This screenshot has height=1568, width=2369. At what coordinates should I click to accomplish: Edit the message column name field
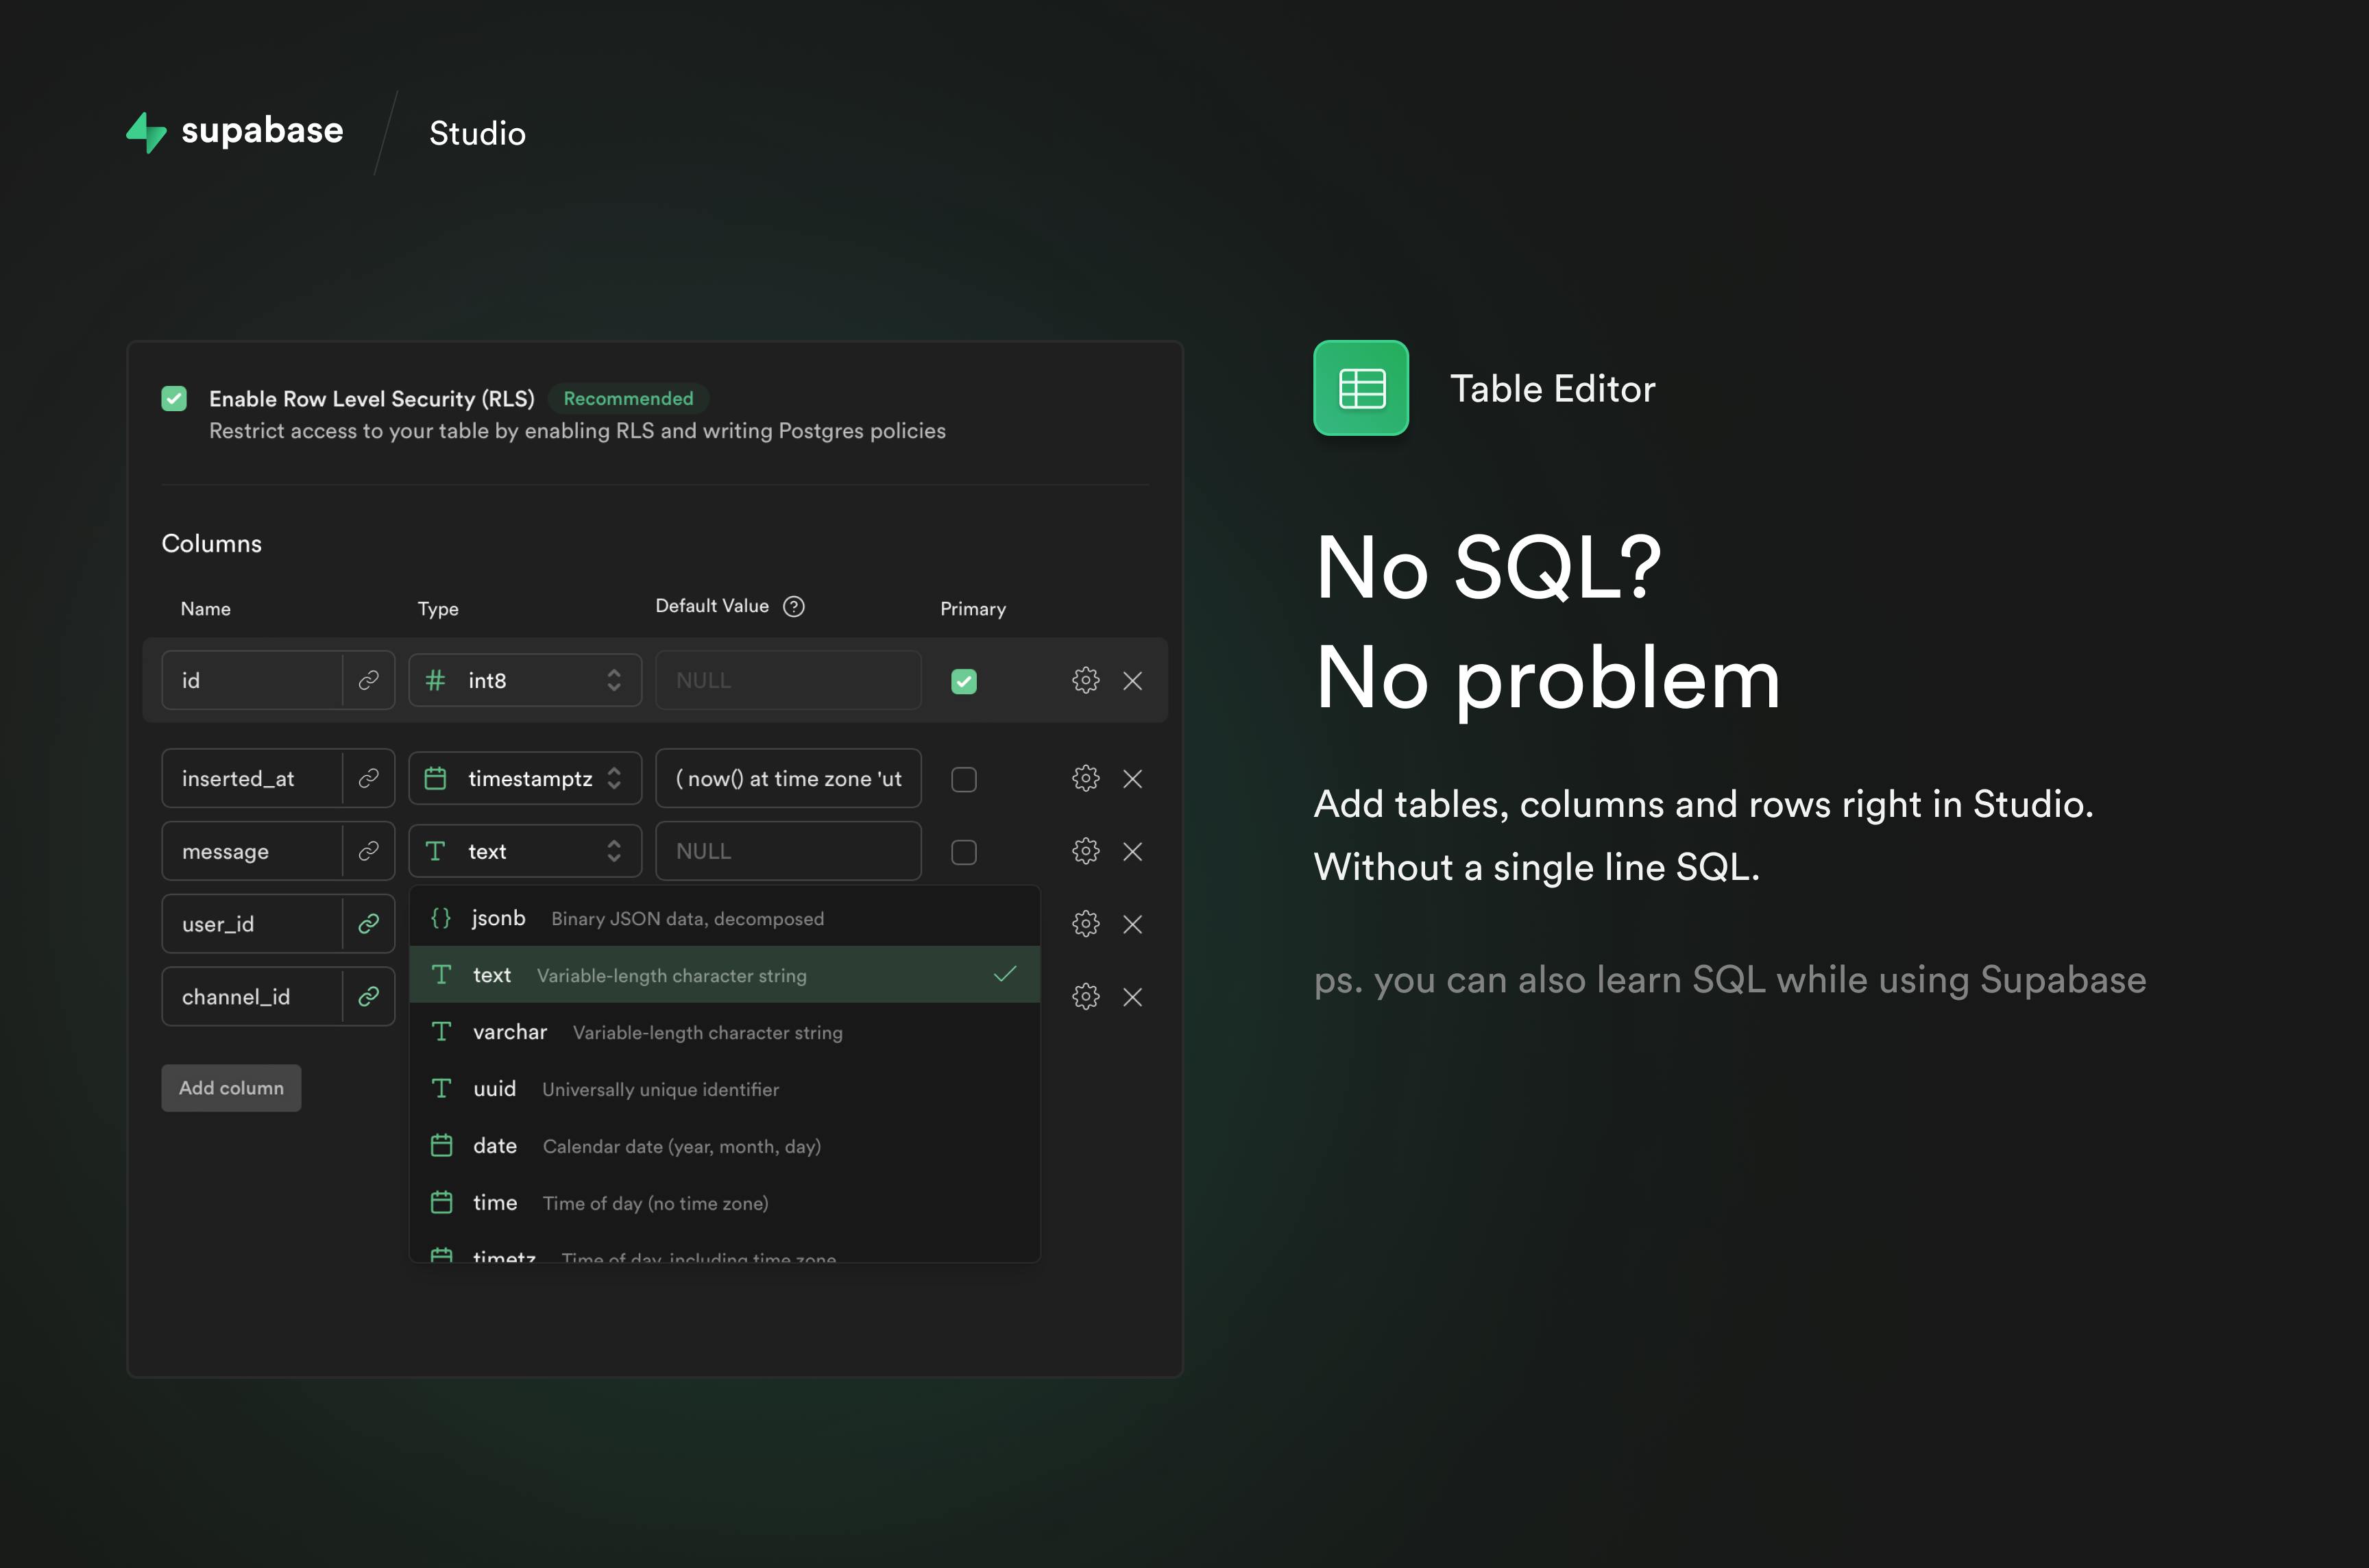click(x=252, y=851)
